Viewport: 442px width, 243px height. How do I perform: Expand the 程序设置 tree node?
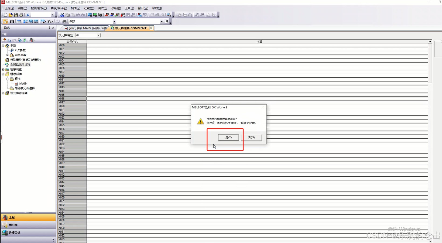3,69
